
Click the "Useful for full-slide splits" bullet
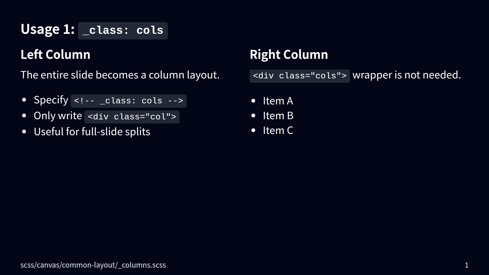pyautogui.click(x=92, y=132)
